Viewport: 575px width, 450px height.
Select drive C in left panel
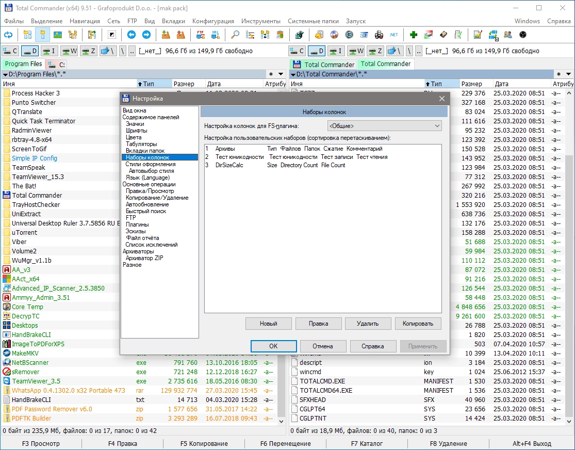pyautogui.click(x=11, y=51)
